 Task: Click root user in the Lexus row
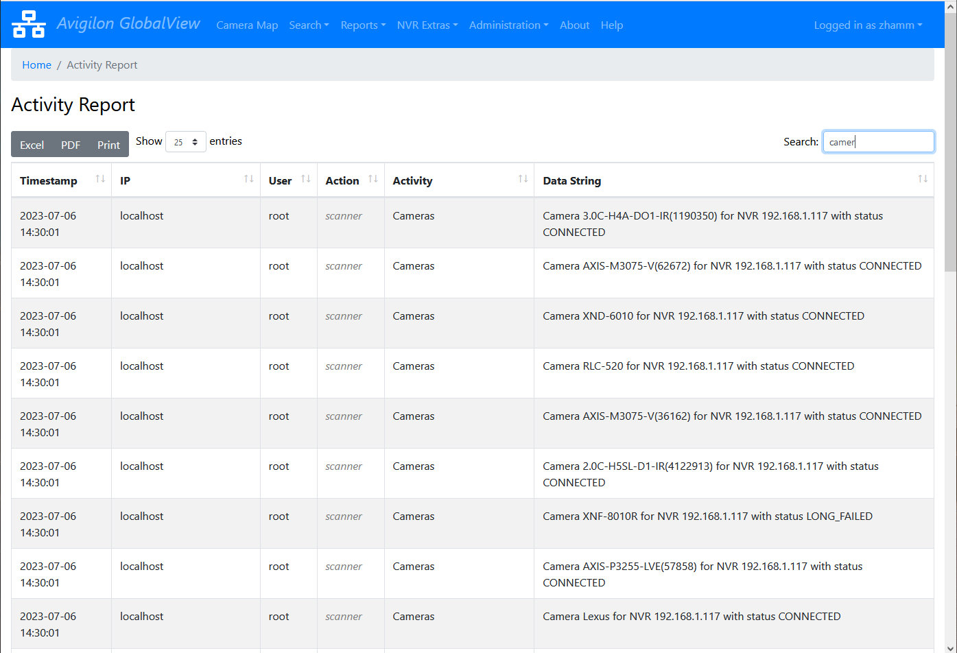[279, 616]
